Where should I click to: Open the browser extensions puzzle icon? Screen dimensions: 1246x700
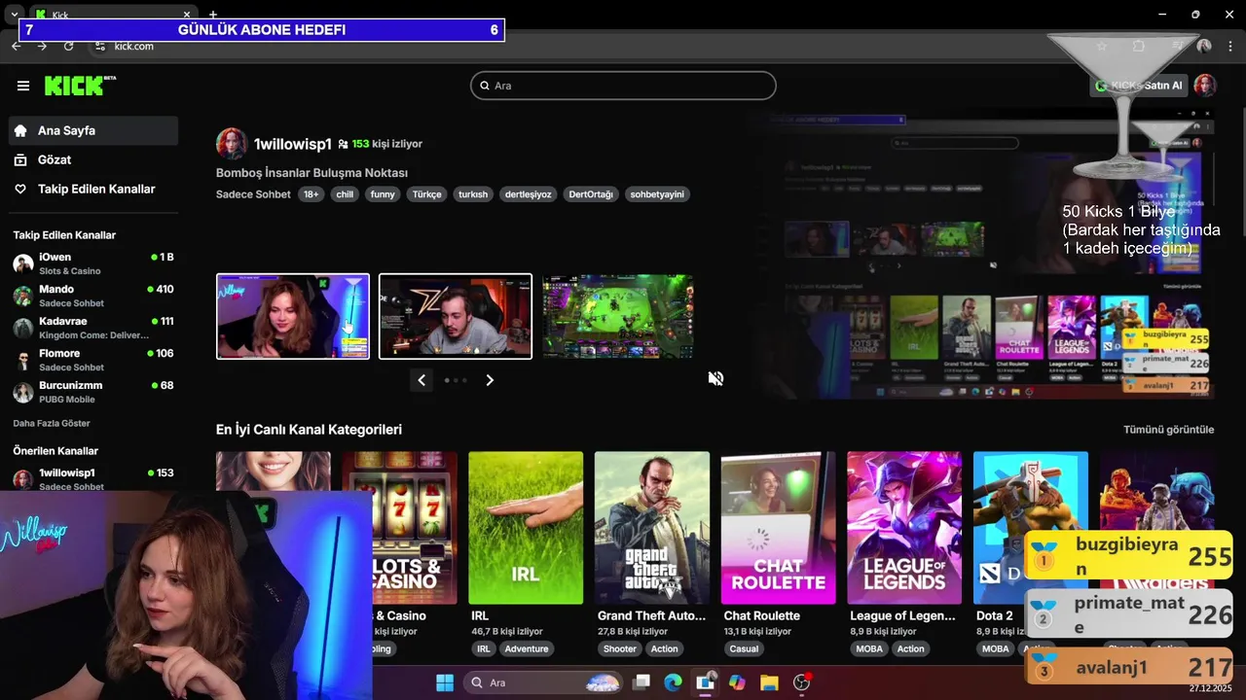coord(1139,46)
